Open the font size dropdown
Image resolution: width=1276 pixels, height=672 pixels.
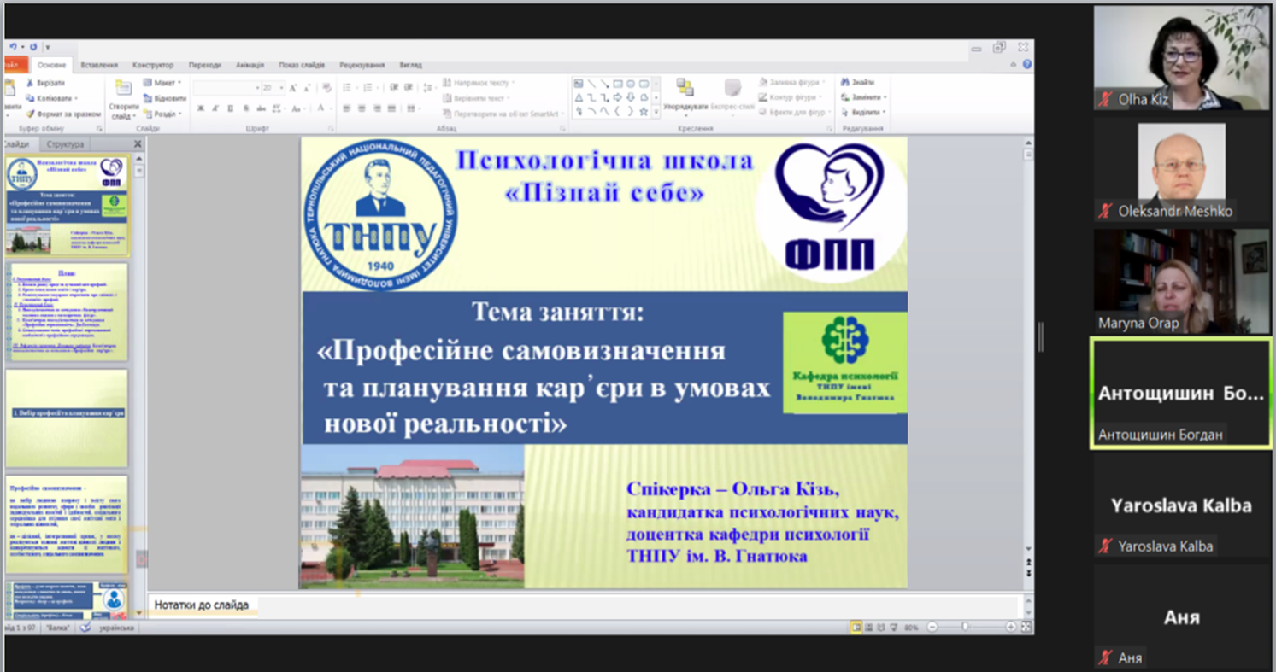[x=280, y=86]
